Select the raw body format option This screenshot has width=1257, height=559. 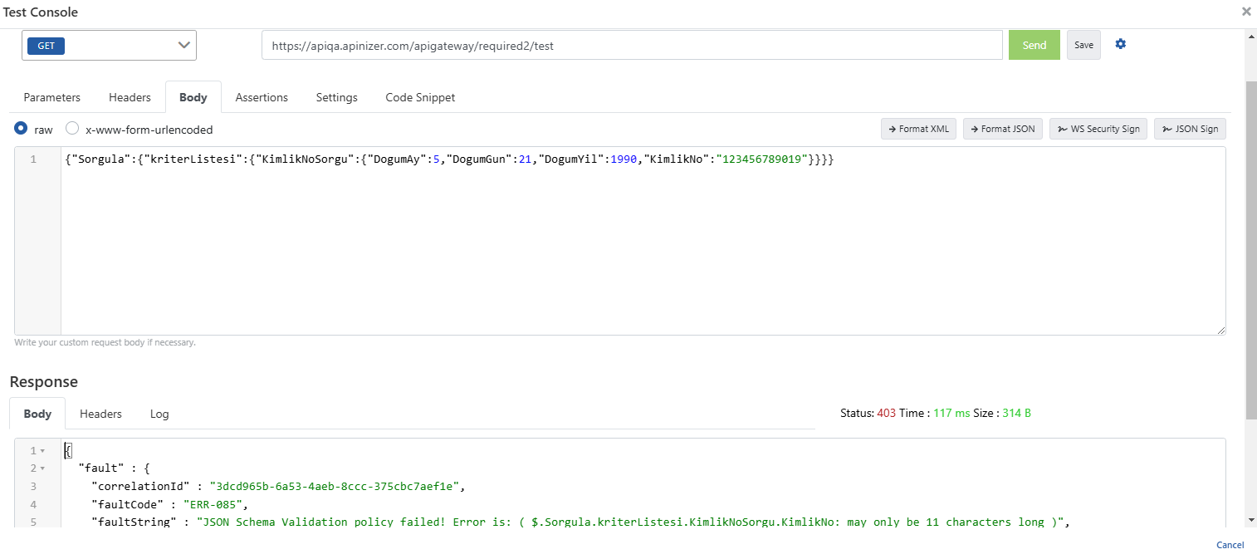pyautogui.click(x=21, y=129)
